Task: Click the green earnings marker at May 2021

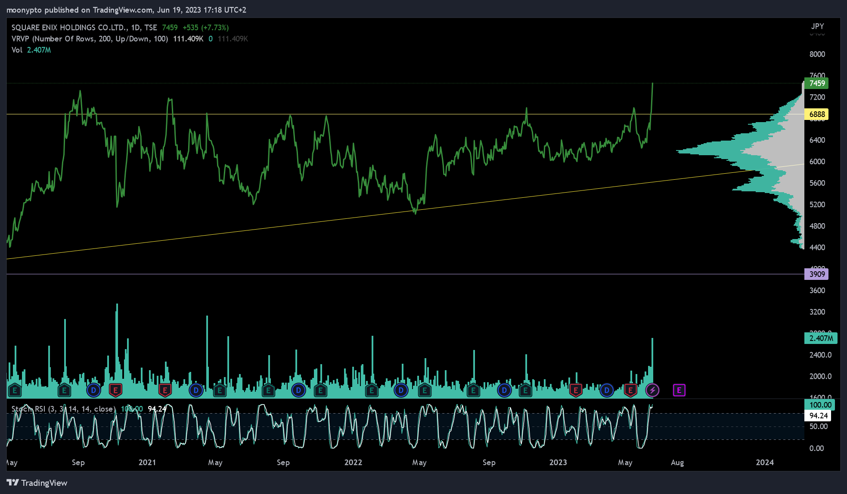Action: 220,390
